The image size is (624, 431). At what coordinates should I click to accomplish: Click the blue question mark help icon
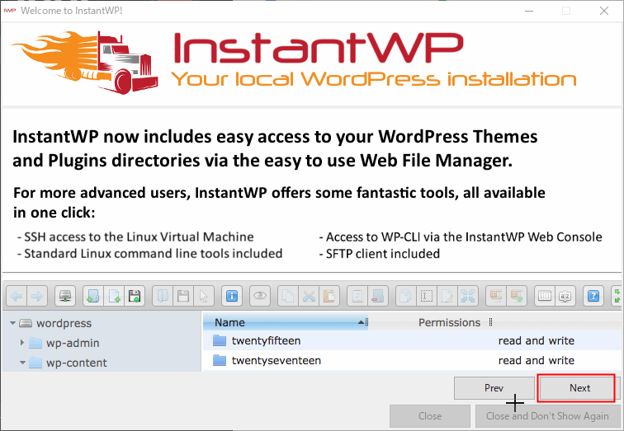pyautogui.click(x=593, y=296)
